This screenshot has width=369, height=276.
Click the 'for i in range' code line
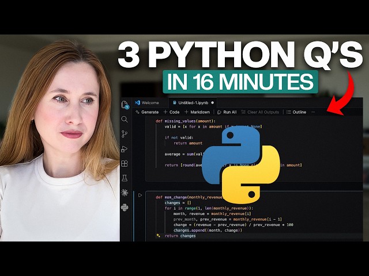tap(209, 208)
